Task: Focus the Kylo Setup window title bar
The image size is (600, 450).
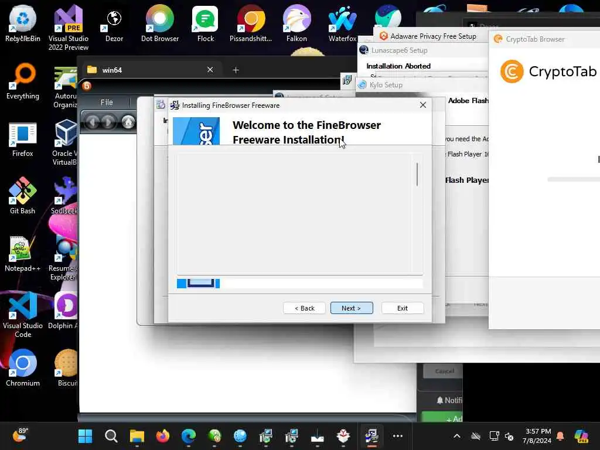Action: [x=386, y=84]
